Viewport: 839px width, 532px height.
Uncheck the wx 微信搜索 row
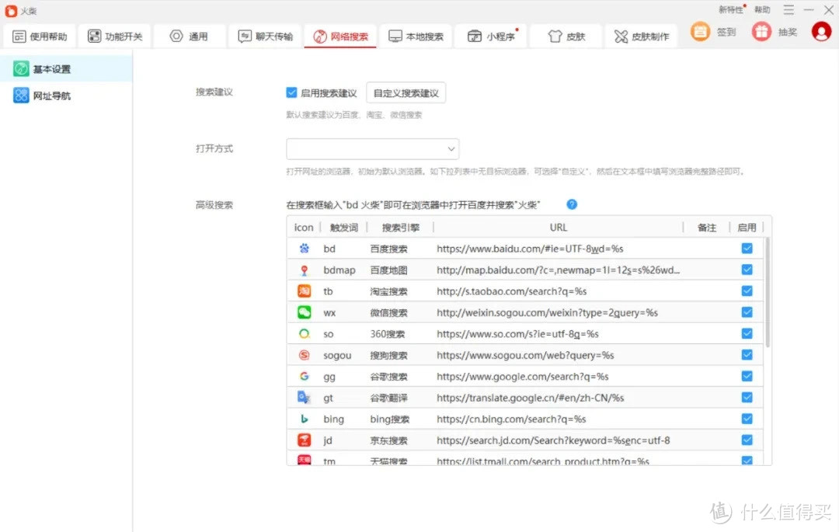coord(747,312)
